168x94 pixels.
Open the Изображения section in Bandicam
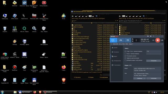[x=116, y=61]
